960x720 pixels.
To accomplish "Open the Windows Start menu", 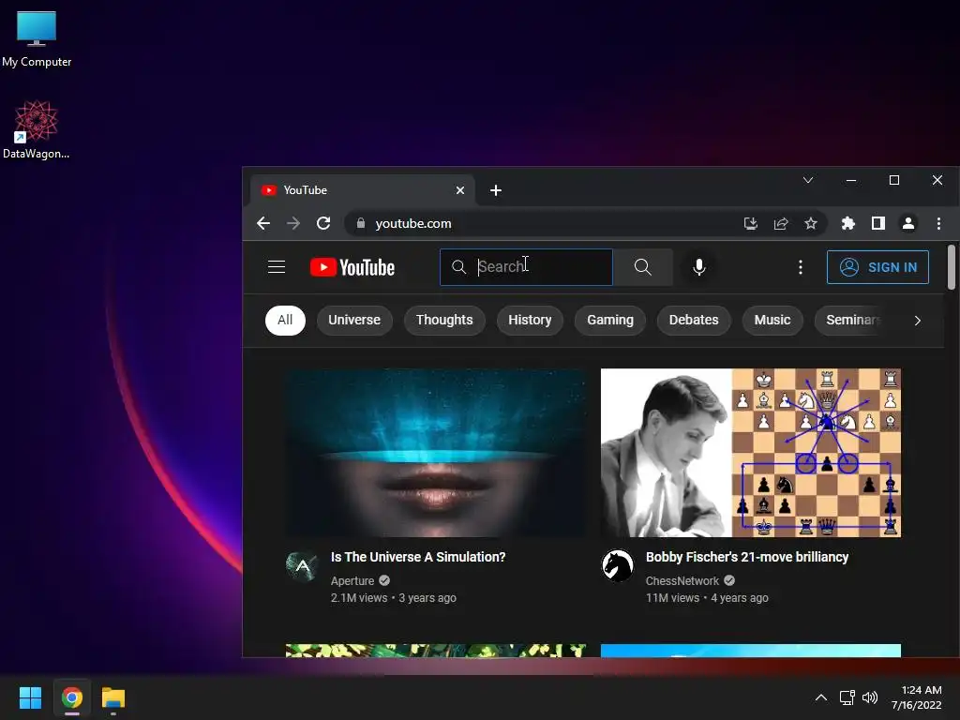I will click(x=30, y=697).
